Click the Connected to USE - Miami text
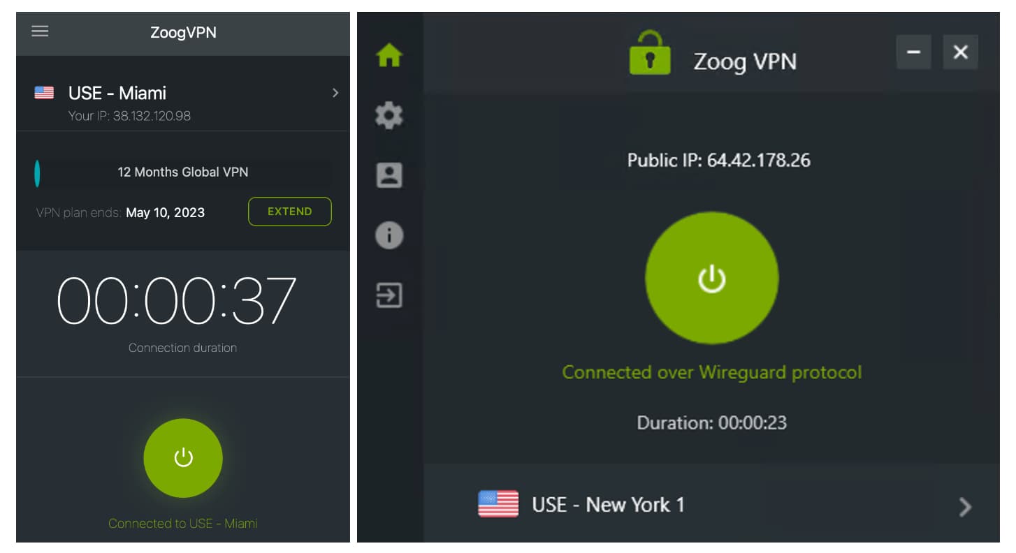Image resolution: width=1016 pixels, height=553 pixels. 183,523
